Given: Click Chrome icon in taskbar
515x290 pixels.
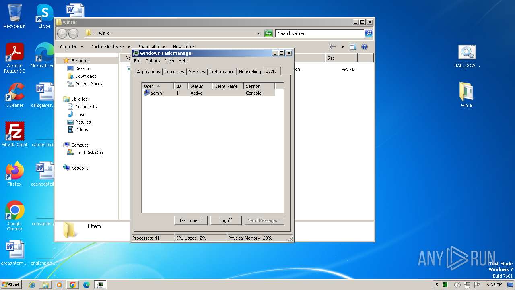Looking at the screenshot, I should pos(73,285).
